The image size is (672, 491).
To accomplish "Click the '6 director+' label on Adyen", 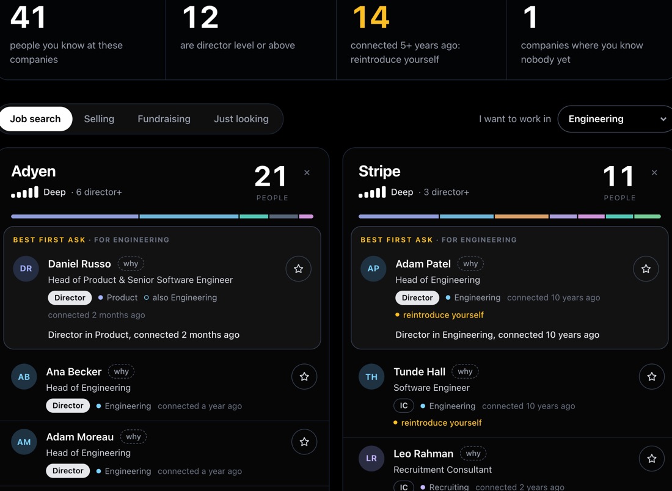I will click(x=99, y=192).
